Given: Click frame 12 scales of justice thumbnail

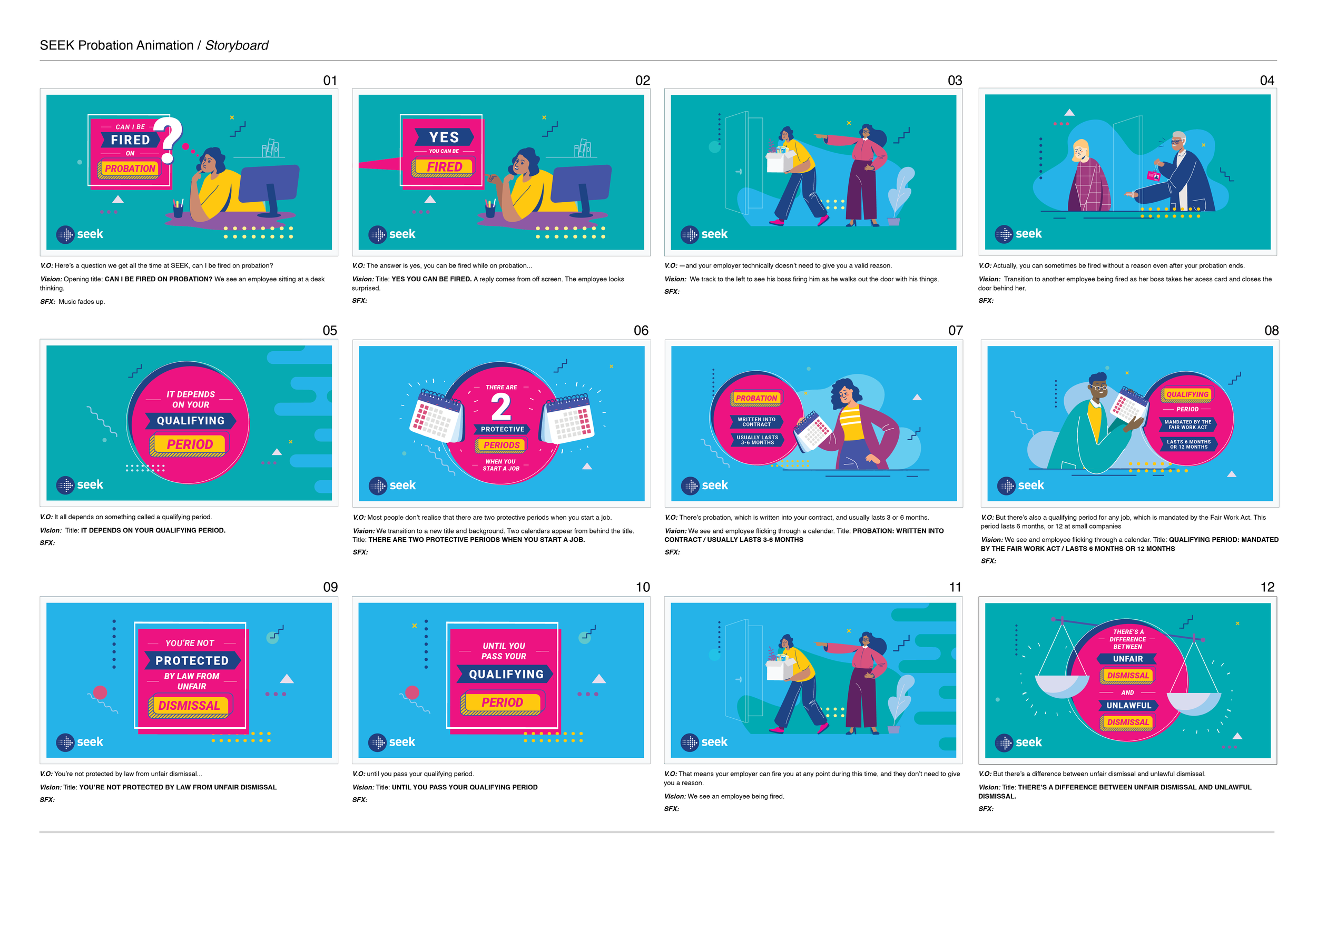Looking at the screenshot, I should pyautogui.click(x=1128, y=680).
